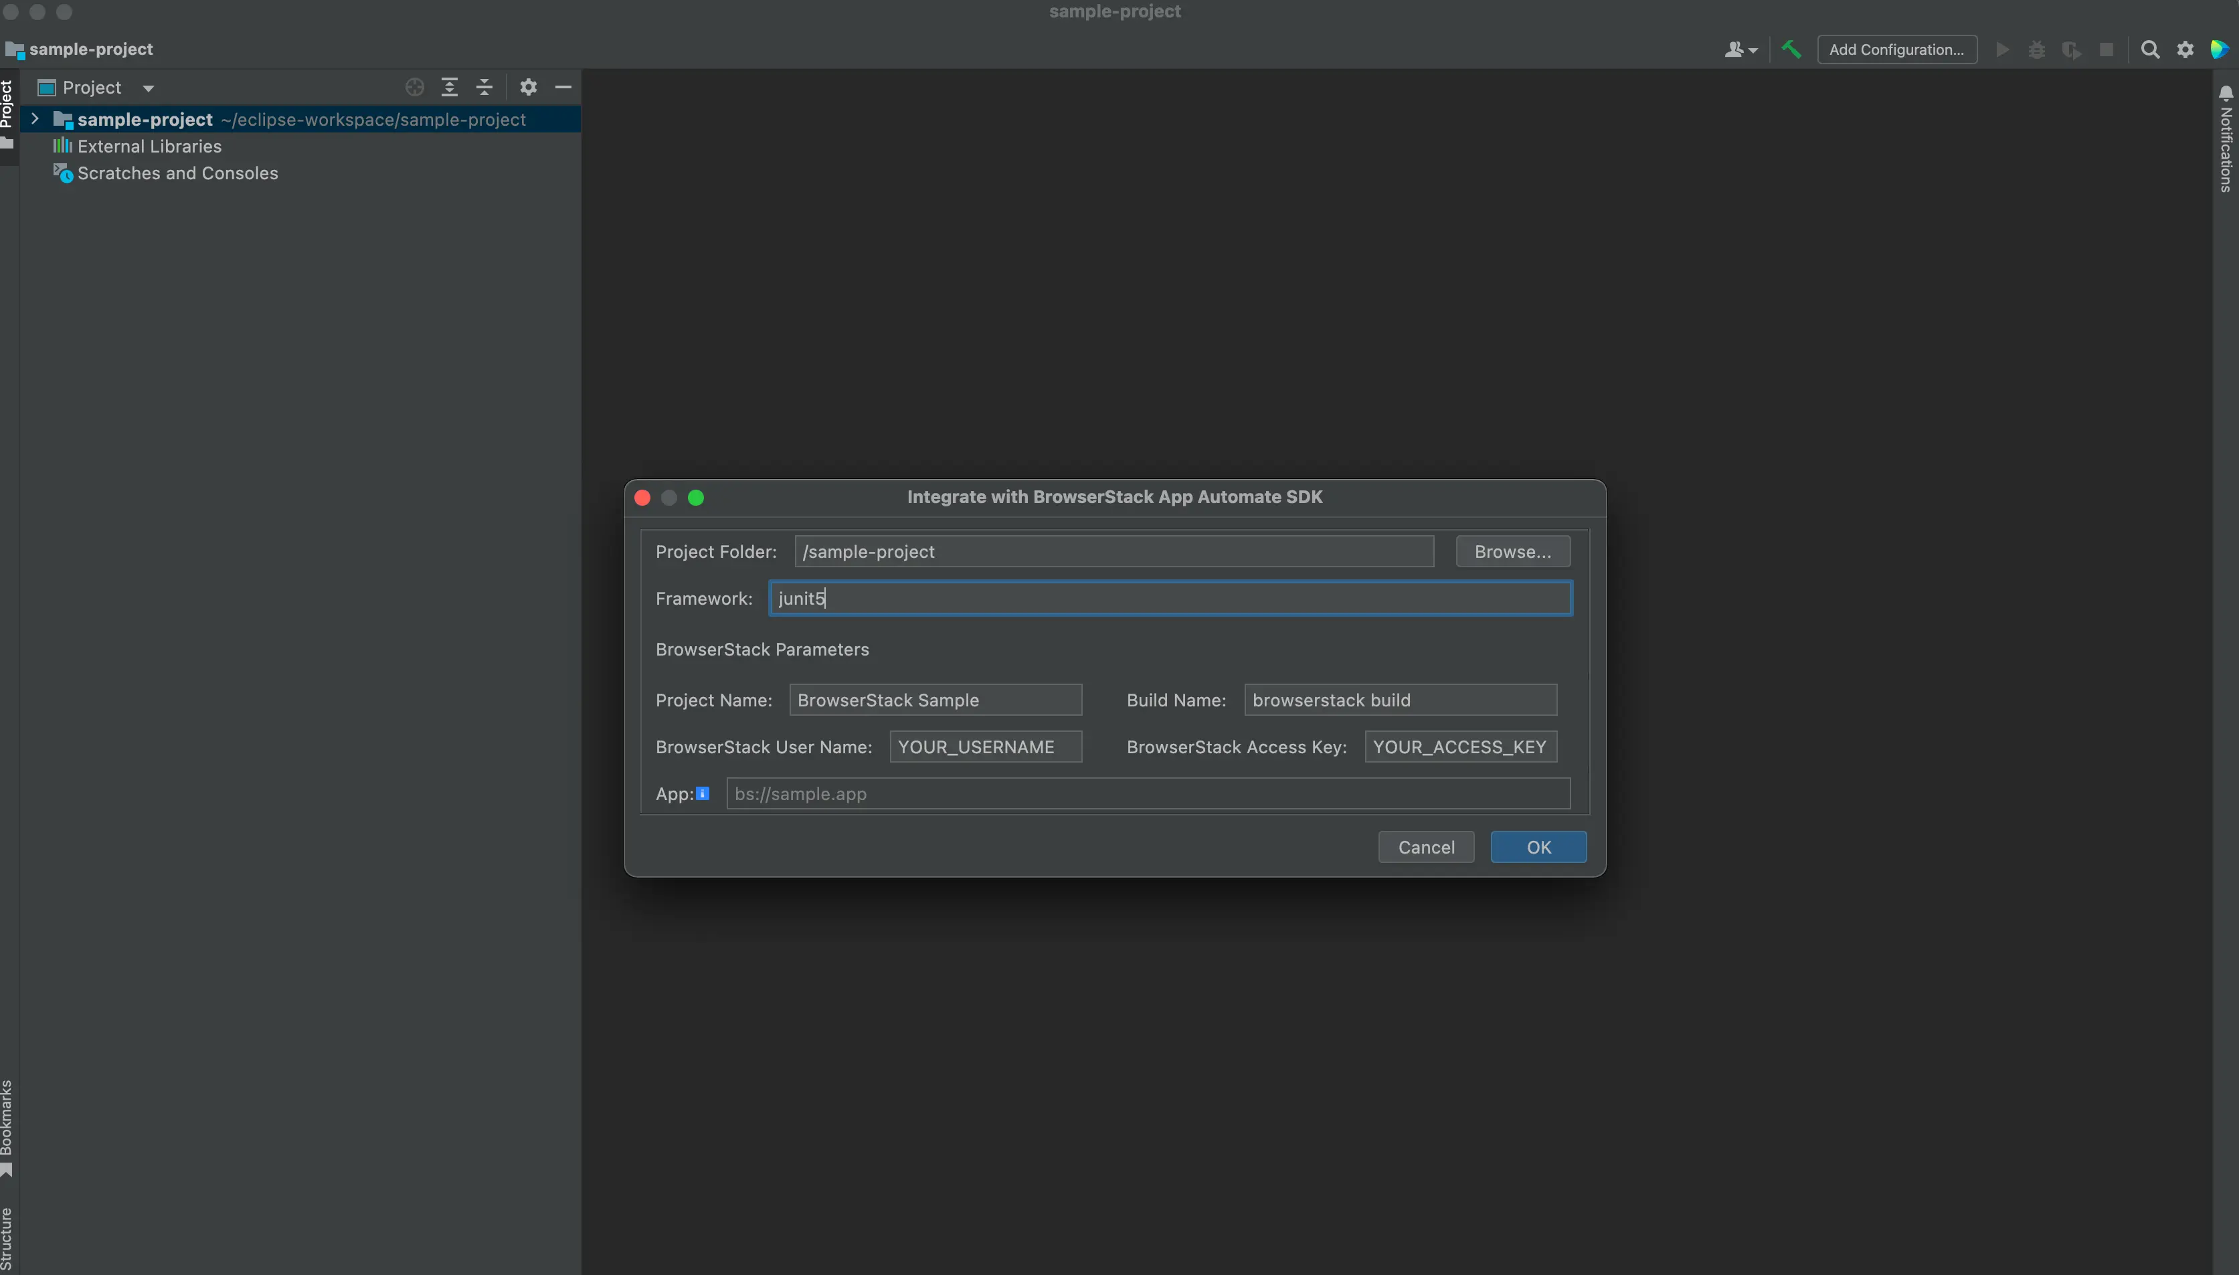The image size is (2239, 1275).
Task: Click the App bs://sample.app input field
Action: click(1148, 793)
